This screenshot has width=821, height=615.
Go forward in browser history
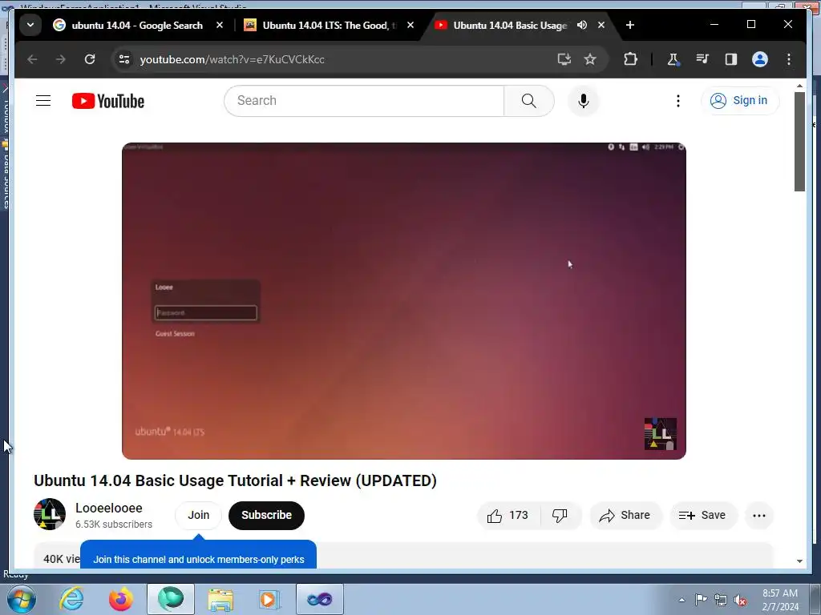click(x=61, y=59)
